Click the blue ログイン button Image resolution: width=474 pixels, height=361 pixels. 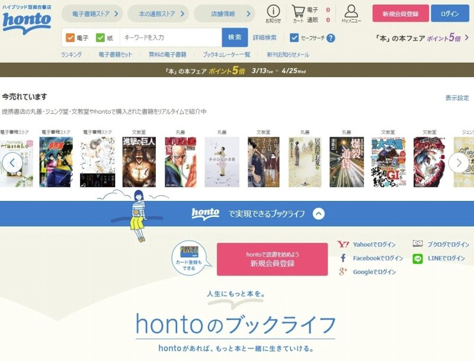click(450, 13)
